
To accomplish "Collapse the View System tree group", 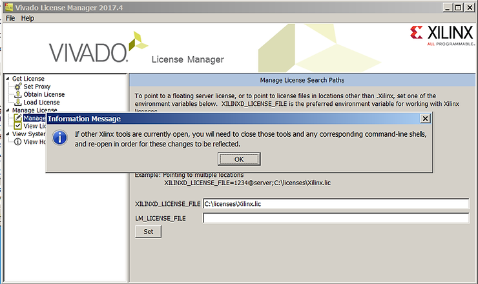I will coord(8,134).
